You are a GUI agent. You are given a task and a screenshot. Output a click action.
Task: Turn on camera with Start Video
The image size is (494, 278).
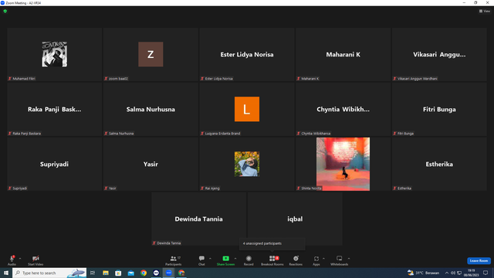click(36, 260)
